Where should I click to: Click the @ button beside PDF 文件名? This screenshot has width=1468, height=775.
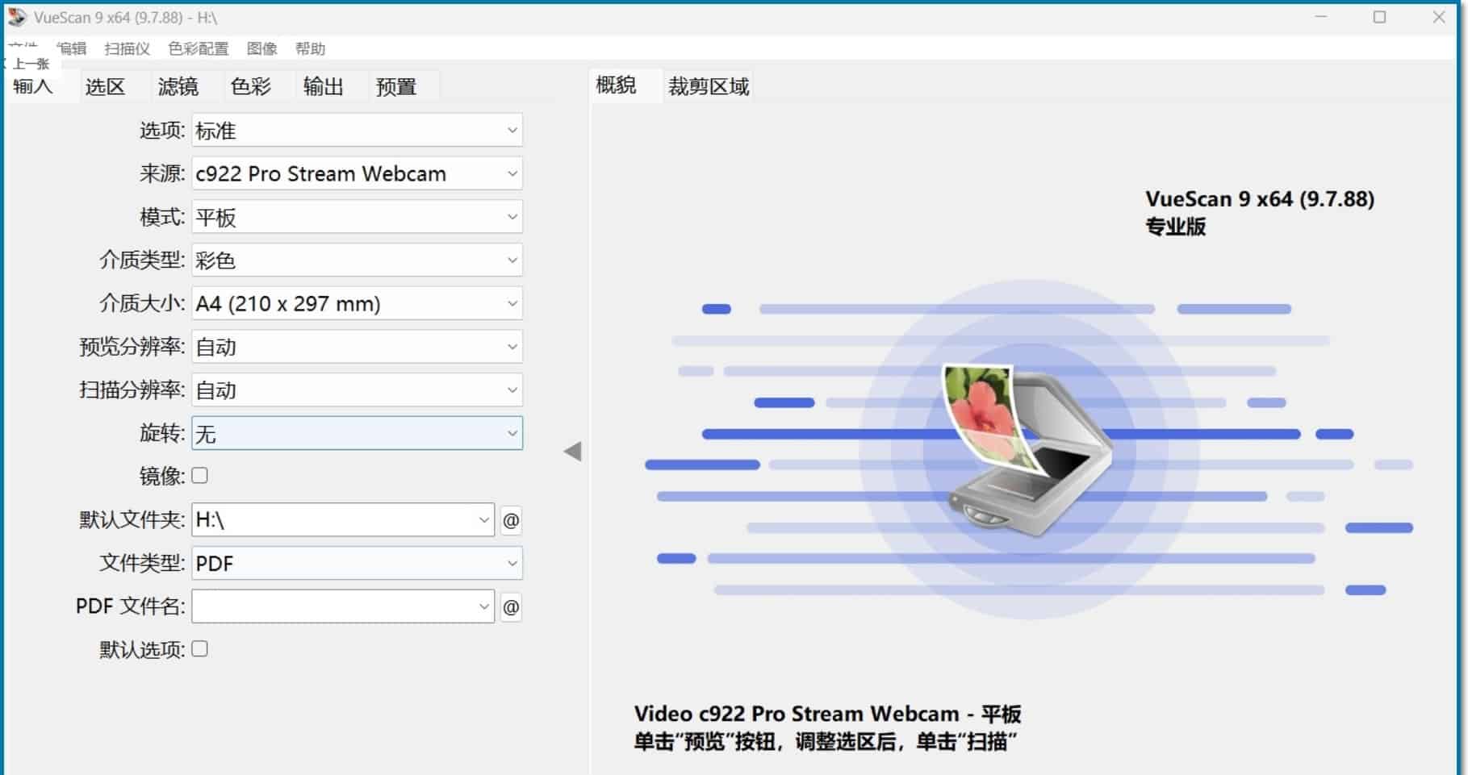coord(511,606)
